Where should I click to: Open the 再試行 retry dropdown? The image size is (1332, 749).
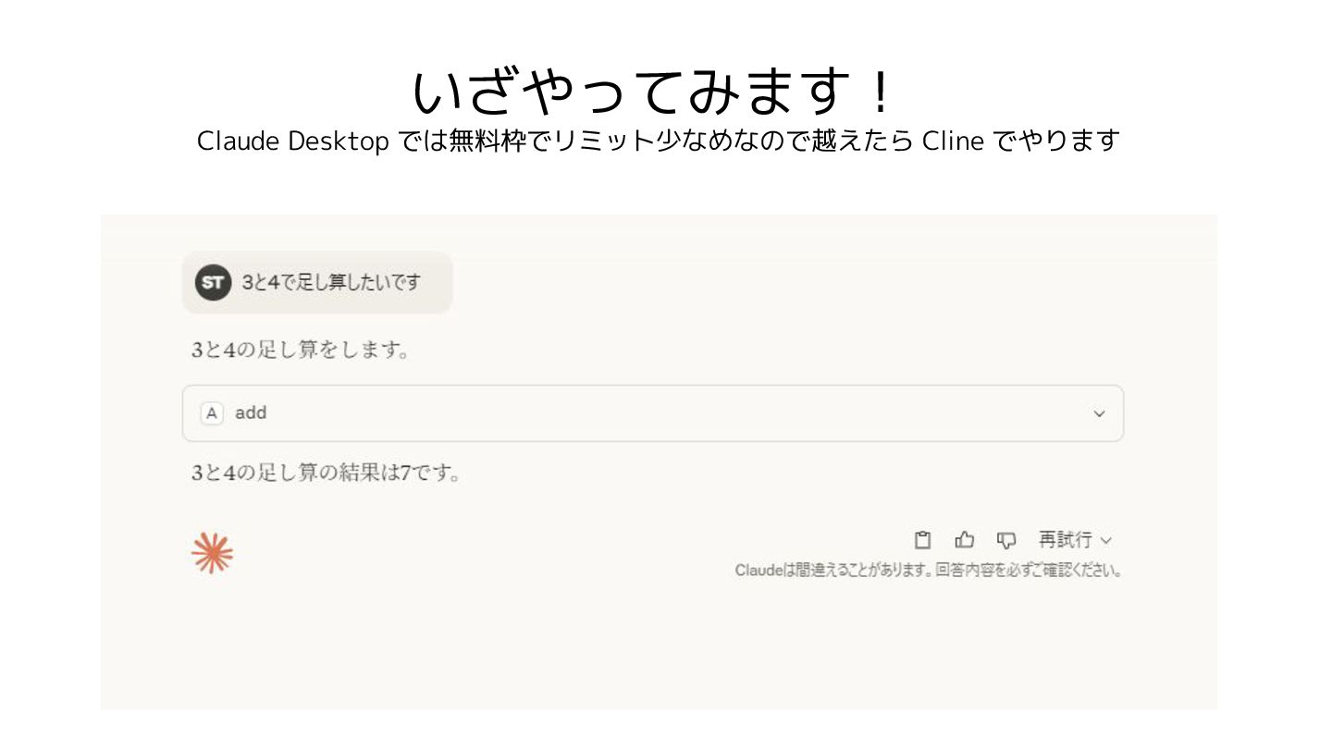click(1075, 540)
